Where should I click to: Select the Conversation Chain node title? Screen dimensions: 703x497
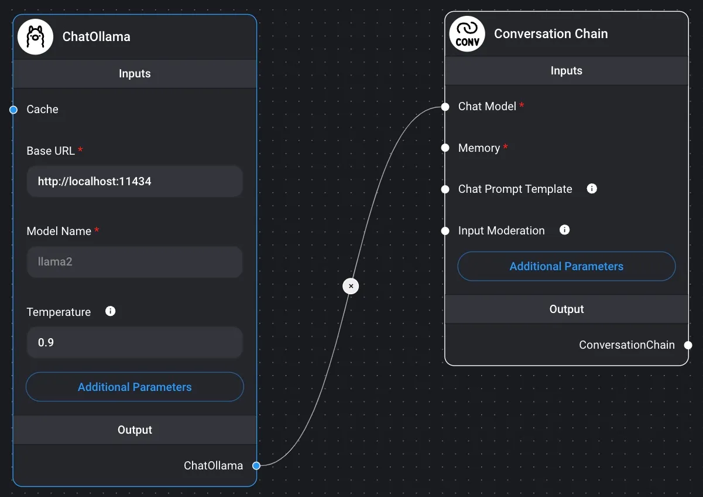(x=551, y=34)
